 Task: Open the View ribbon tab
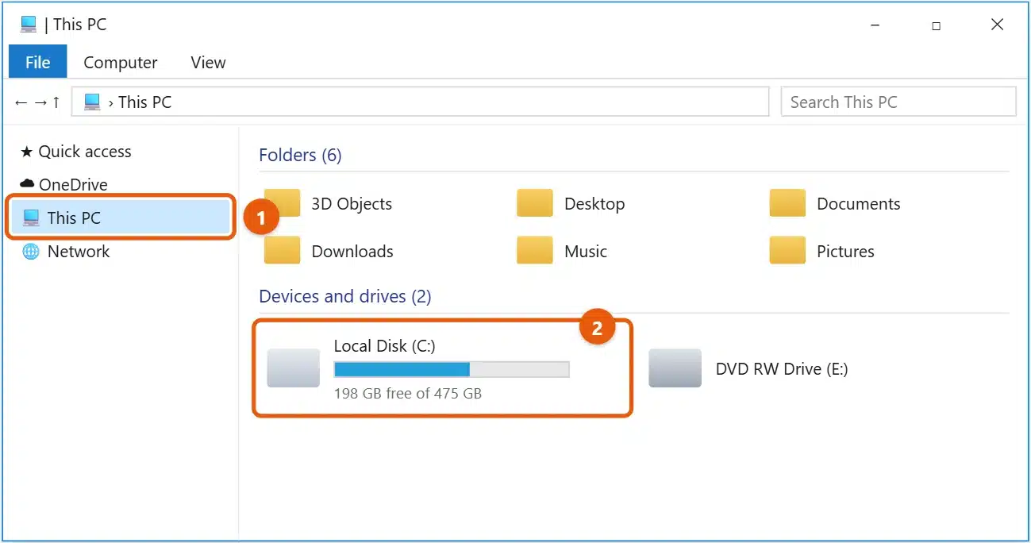tap(208, 63)
